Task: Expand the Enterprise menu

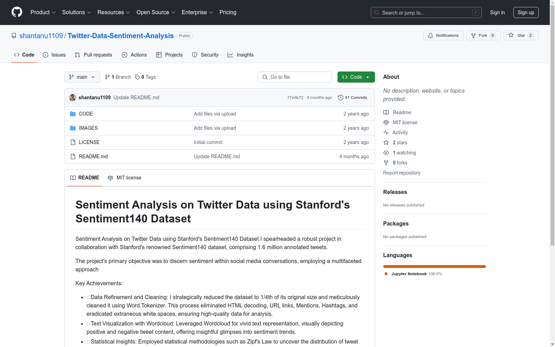Action: pos(197,12)
